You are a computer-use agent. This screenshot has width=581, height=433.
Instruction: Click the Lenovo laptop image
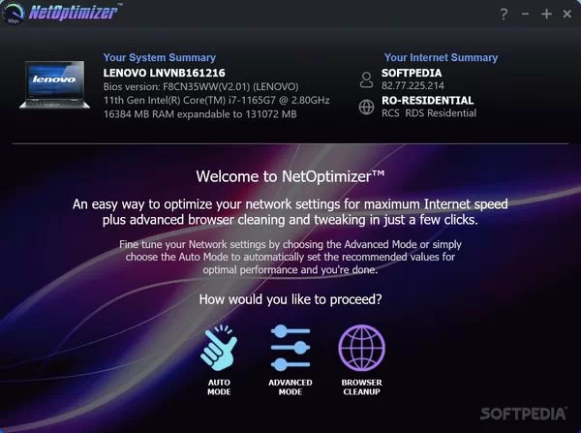click(55, 85)
